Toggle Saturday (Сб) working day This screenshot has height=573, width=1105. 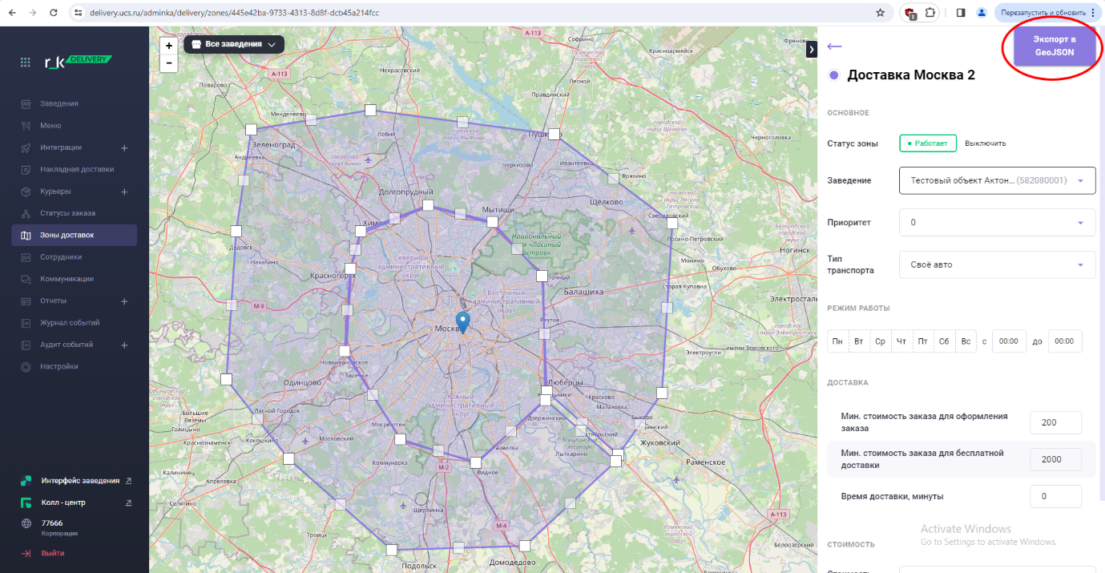point(944,341)
